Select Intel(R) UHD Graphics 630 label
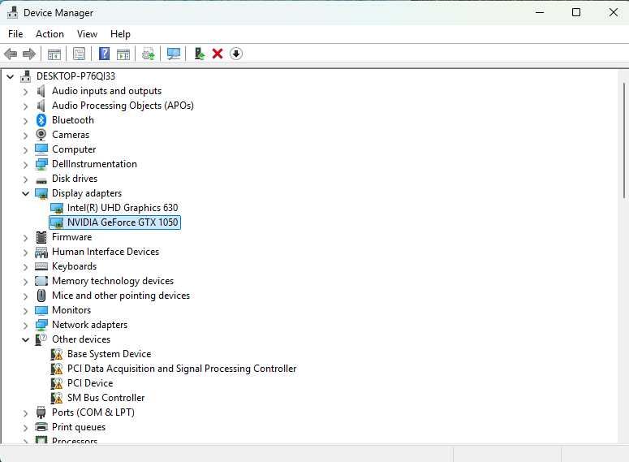This screenshot has height=462, width=629. pos(123,208)
